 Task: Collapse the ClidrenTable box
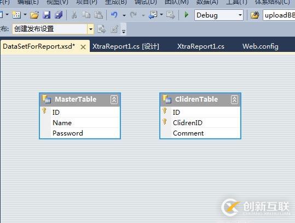[234, 99]
